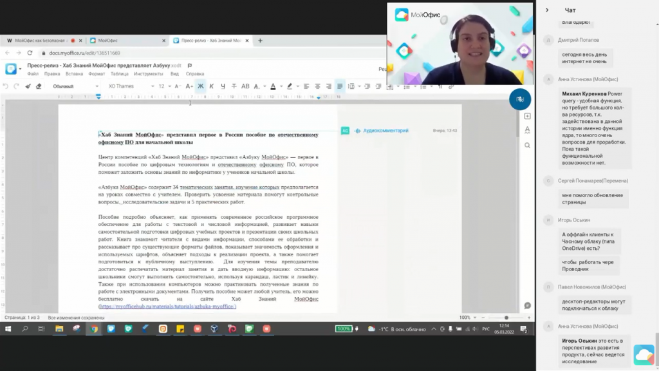Decrease paragraph indent
The width and height of the screenshot is (659, 371).
tap(367, 86)
